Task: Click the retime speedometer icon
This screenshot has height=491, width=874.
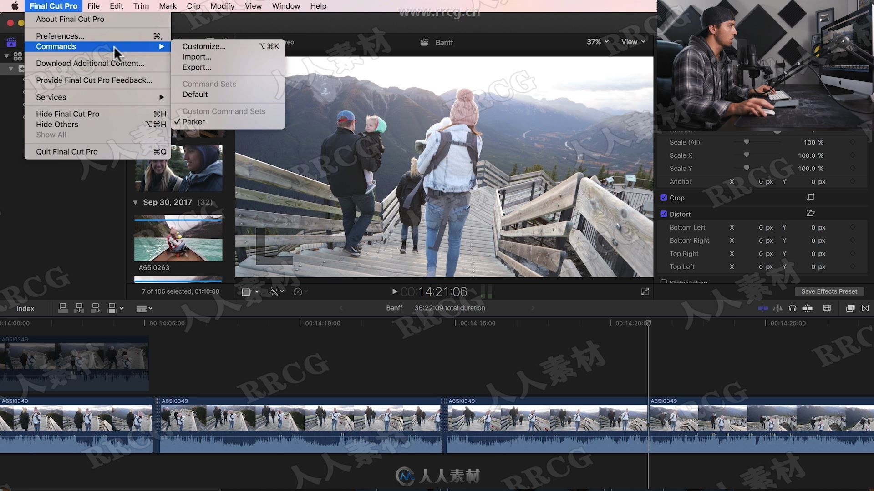Action: [x=298, y=292]
